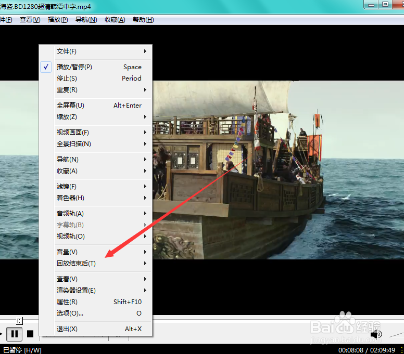Viewport: 404px width, 354px height.
Task: Open the 查看(V) menu in menu bar
Action: (30, 20)
